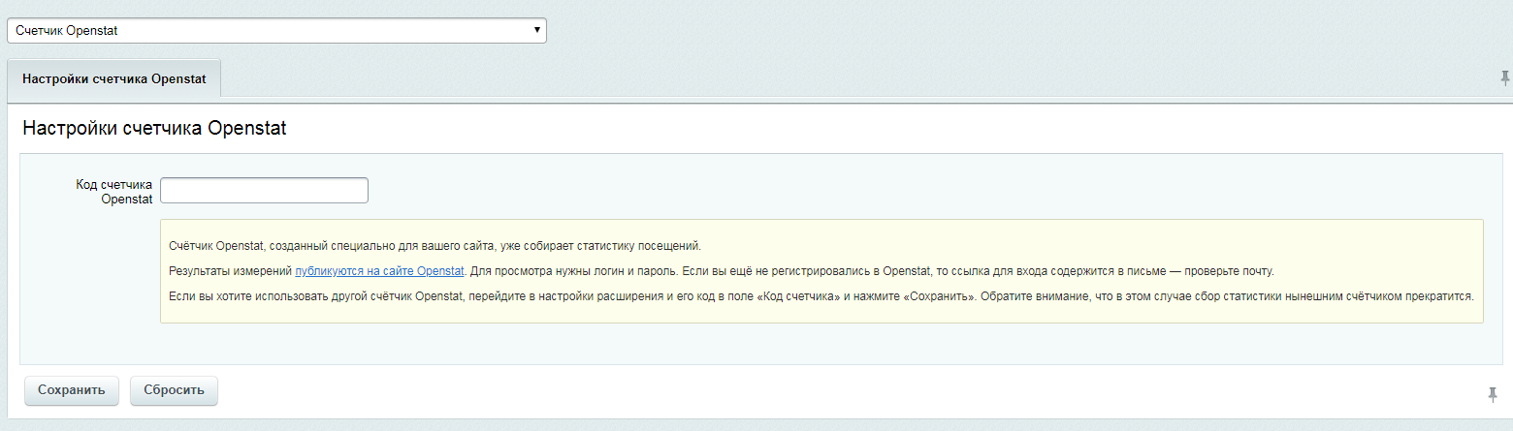Click the Код счетчика Openstat label
The width and height of the screenshot is (1513, 431).
[114, 191]
